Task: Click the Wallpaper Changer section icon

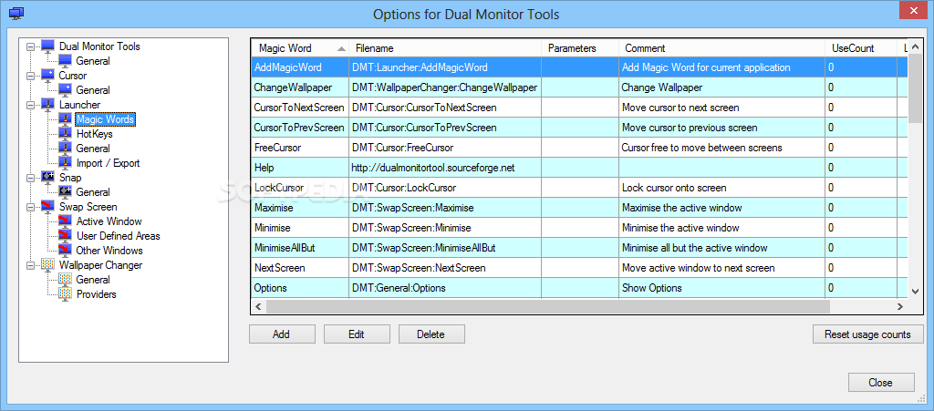Action: pos(47,264)
